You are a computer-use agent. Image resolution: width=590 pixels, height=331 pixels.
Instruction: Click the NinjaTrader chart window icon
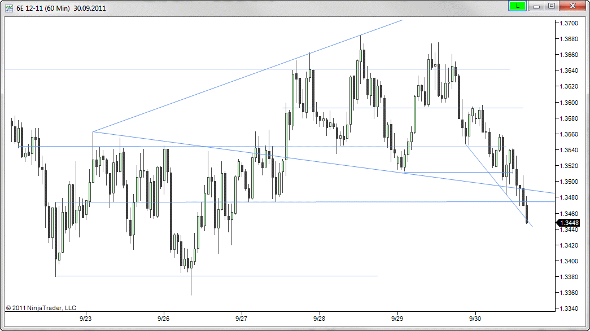(8, 8)
